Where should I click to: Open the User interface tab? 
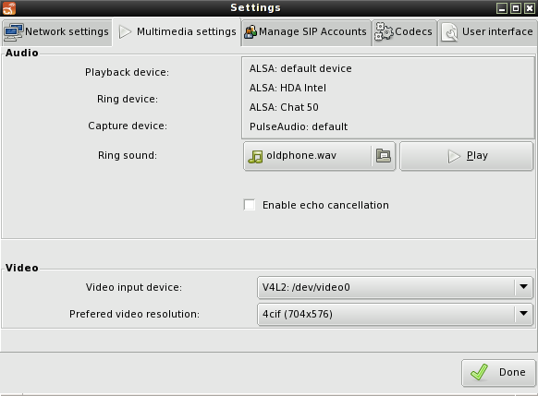click(x=488, y=32)
